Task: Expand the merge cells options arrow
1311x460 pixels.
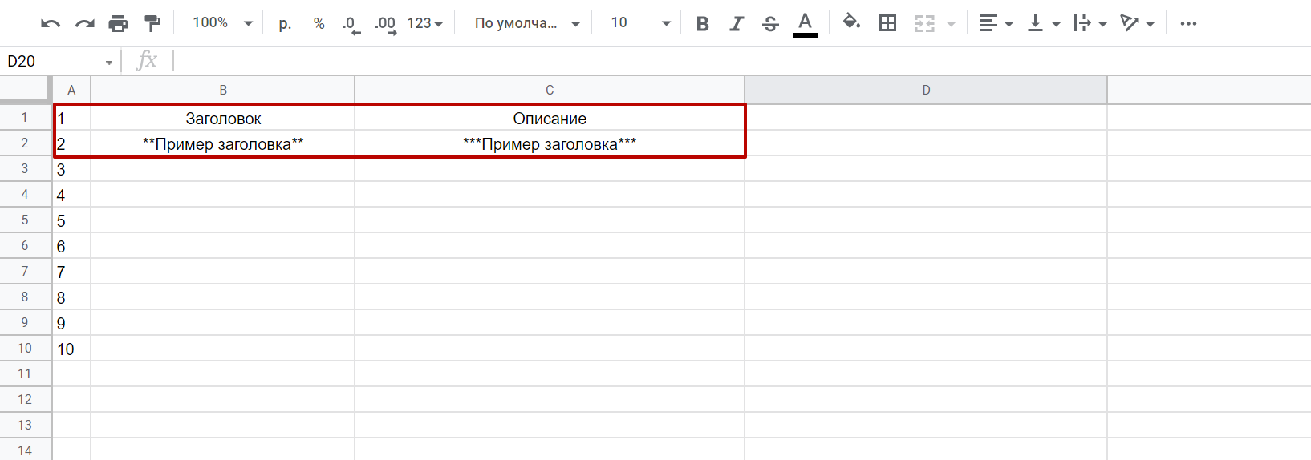Action: tap(951, 24)
